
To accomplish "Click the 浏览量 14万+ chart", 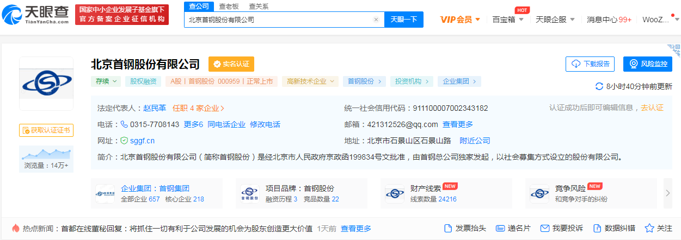I will click(46, 159).
